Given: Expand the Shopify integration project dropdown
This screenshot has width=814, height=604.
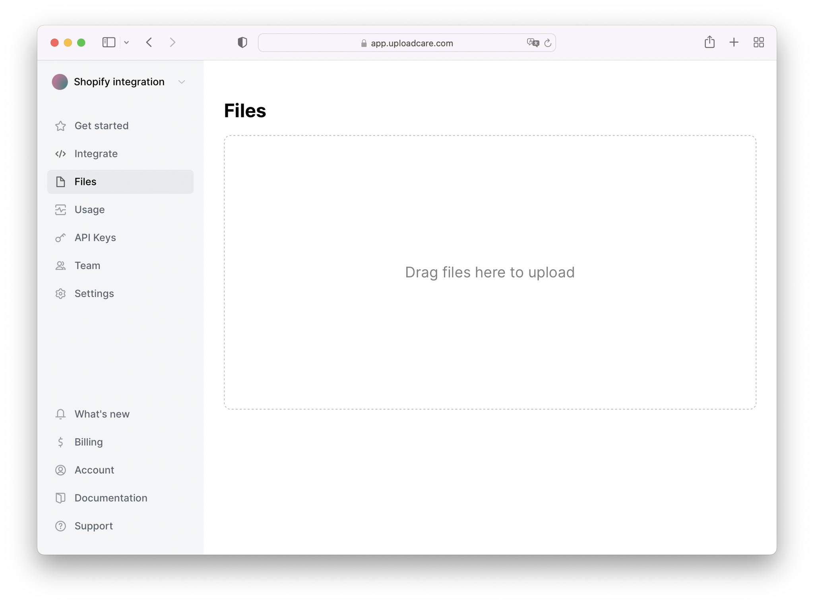Looking at the screenshot, I should coord(182,82).
